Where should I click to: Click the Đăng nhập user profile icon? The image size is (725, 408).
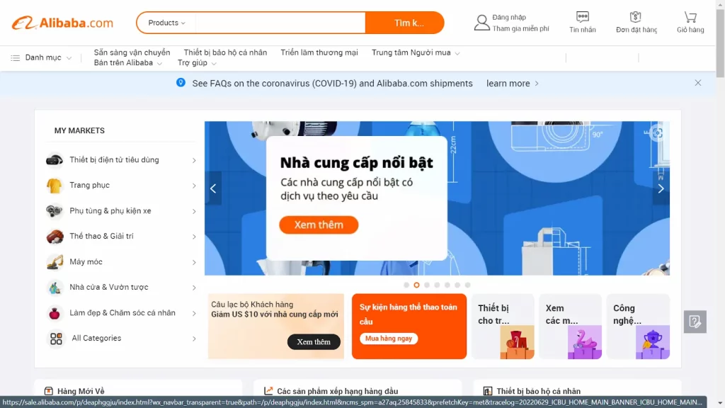[x=481, y=23]
